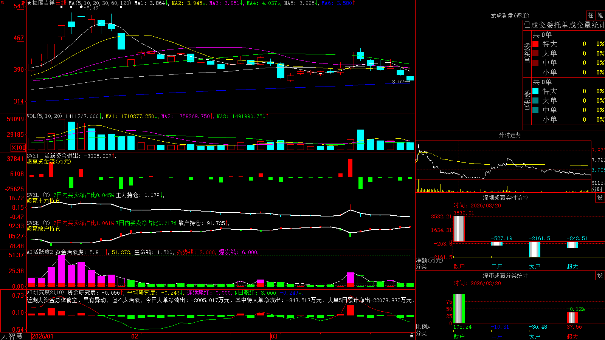Click the 已成交委托单成交量统计 header
Screen dimensions: 605x340
click(x=564, y=25)
